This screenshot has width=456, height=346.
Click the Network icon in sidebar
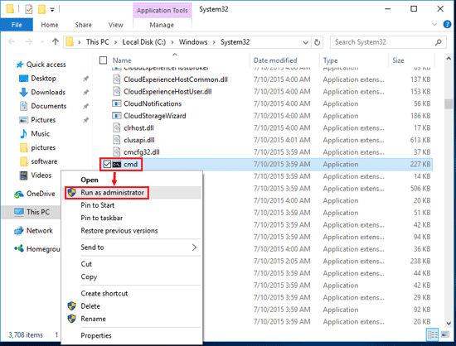(x=19, y=230)
